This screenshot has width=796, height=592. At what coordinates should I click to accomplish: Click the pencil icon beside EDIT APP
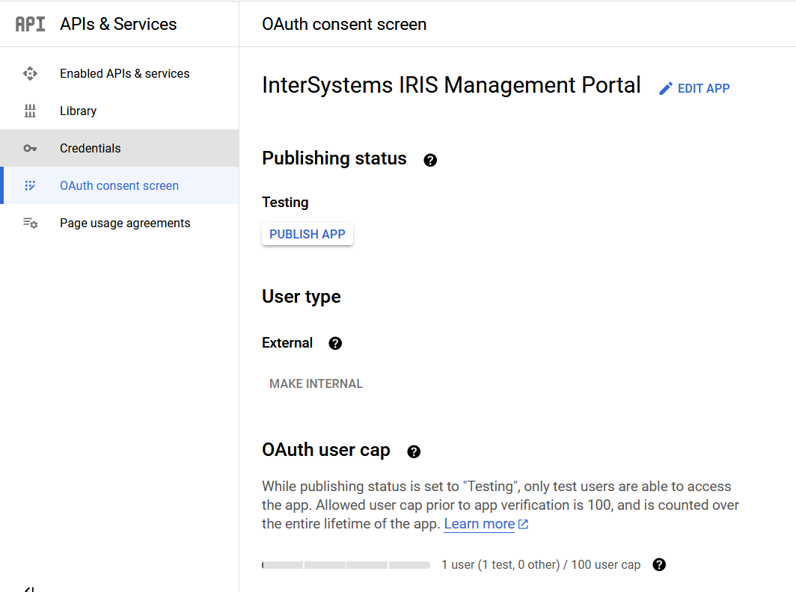(666, 89)
